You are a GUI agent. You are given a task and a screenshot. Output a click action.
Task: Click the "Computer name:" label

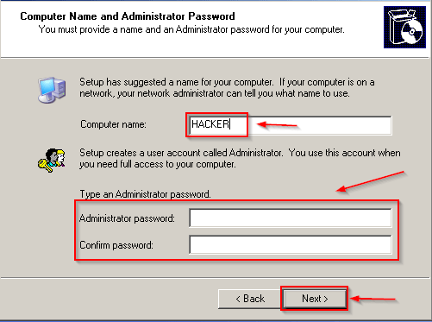coord(113,124)
